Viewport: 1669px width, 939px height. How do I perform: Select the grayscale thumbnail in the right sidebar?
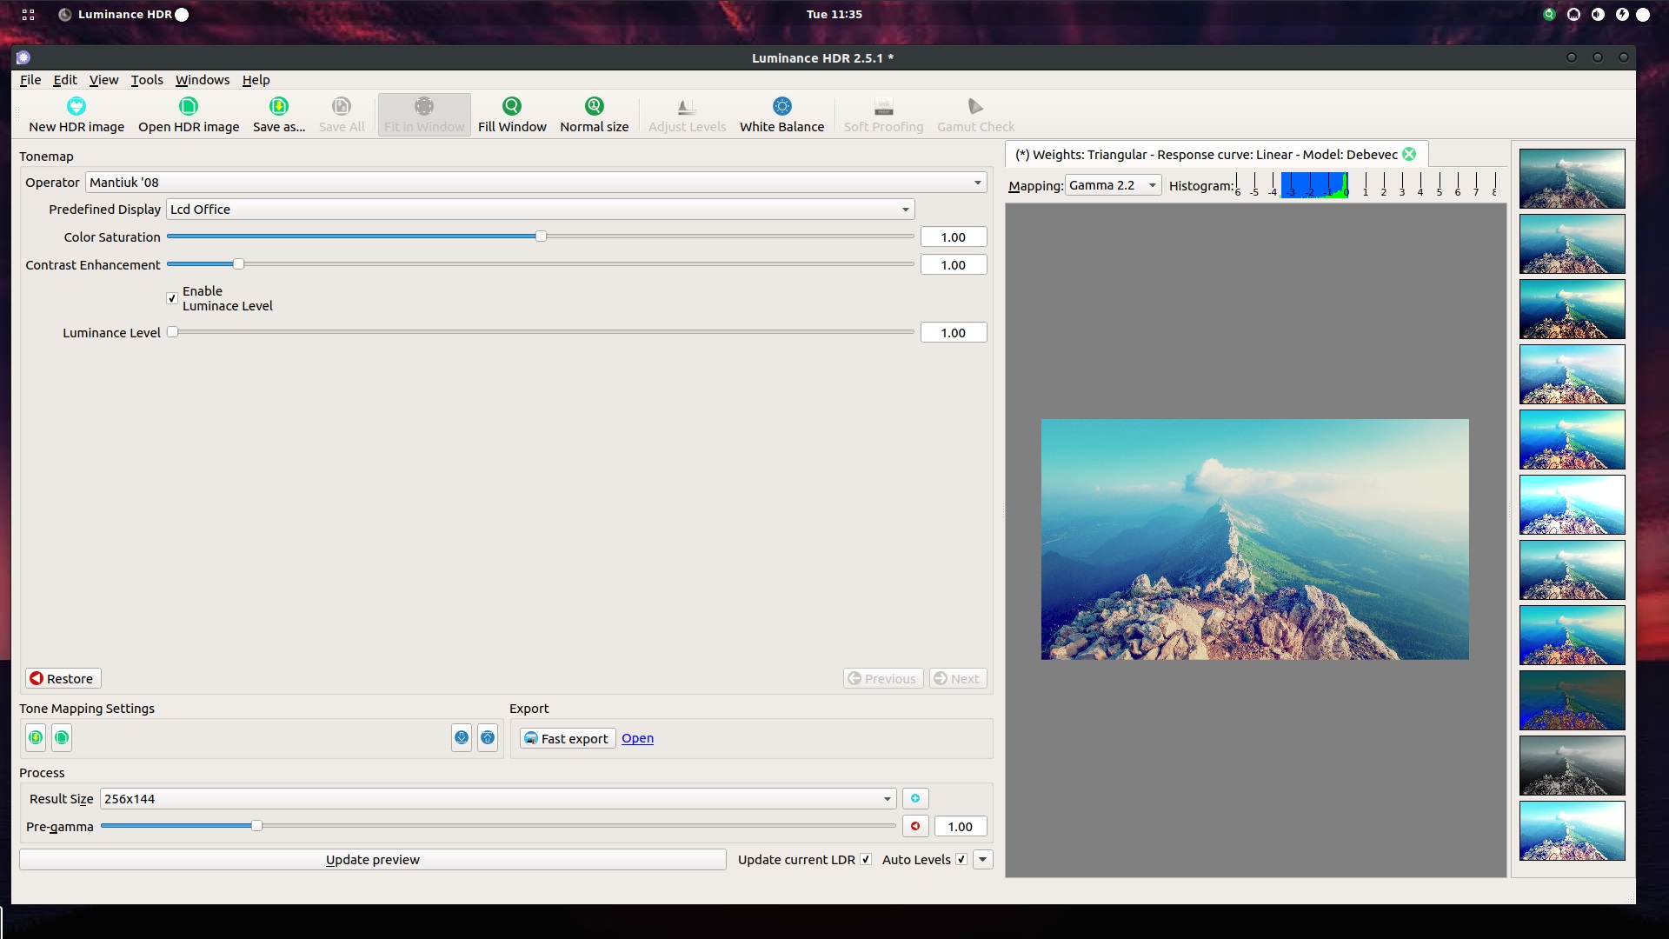[x=1572, y=766]
